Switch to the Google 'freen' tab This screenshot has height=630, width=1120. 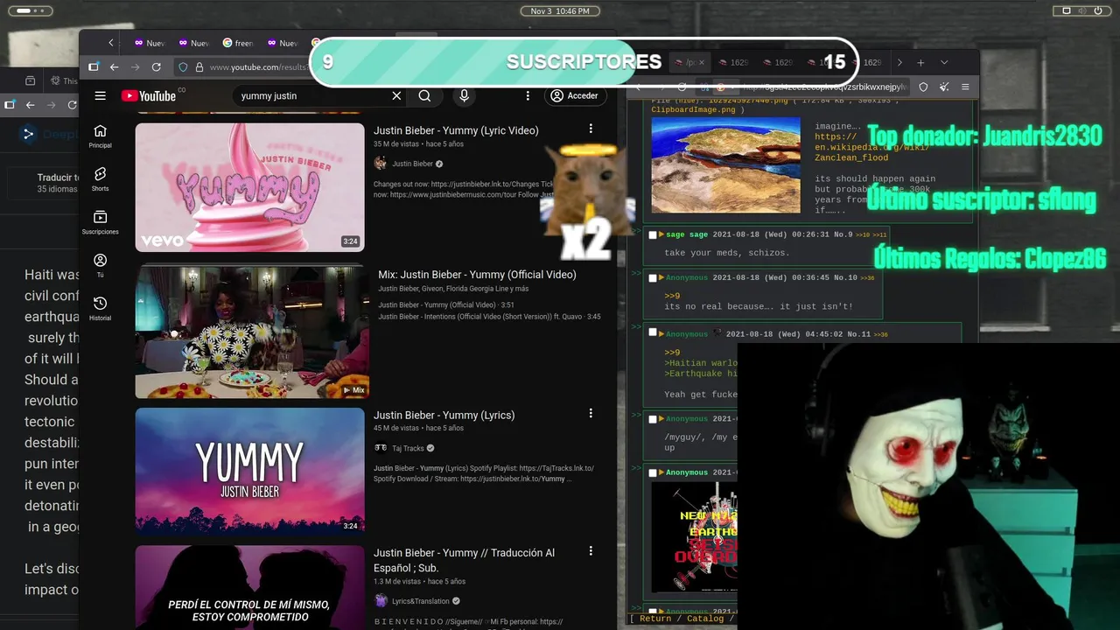coord(237,43)
